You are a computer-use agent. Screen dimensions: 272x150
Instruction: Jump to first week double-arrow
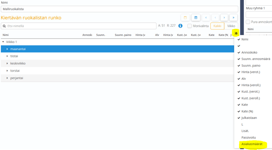pos(206,17)
